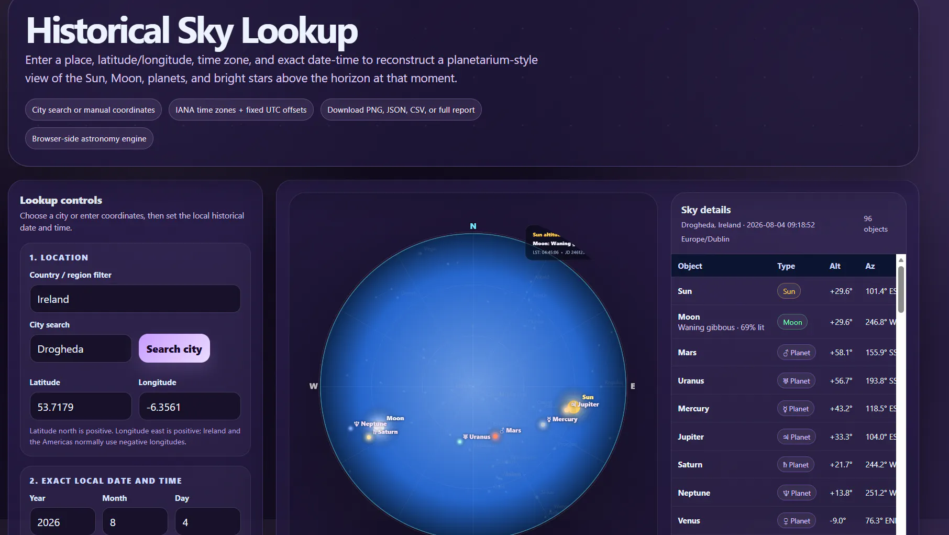The width and height of the screenshot is (949, 535).
Task: Click the Month input field
Action: (x=135, y=522)
